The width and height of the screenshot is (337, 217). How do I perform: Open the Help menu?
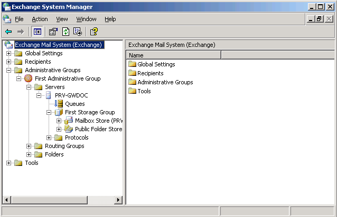tap(110, 19)
